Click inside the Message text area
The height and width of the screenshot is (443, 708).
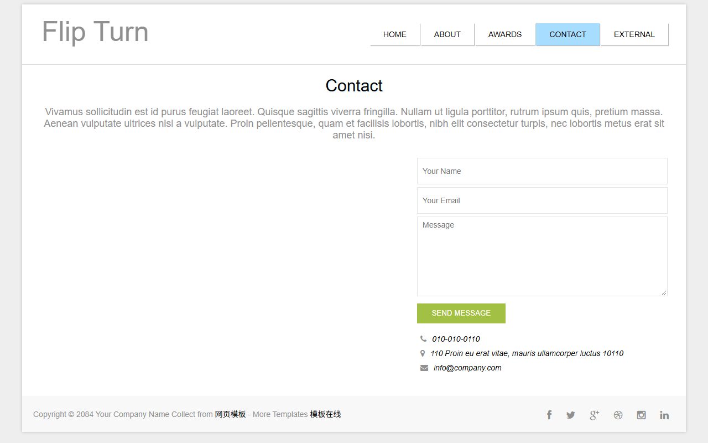(x=542, y=256)
